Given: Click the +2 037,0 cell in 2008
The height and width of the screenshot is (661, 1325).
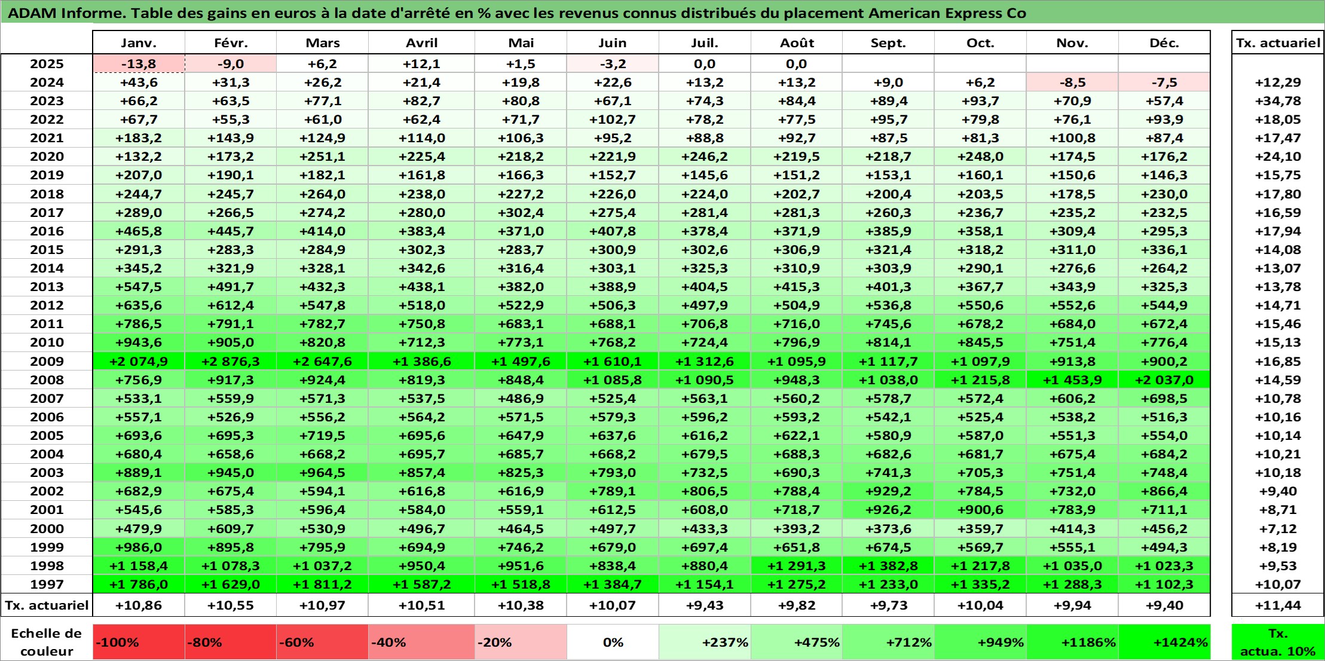Looking at the screenshot, I should coord(1164,380).
